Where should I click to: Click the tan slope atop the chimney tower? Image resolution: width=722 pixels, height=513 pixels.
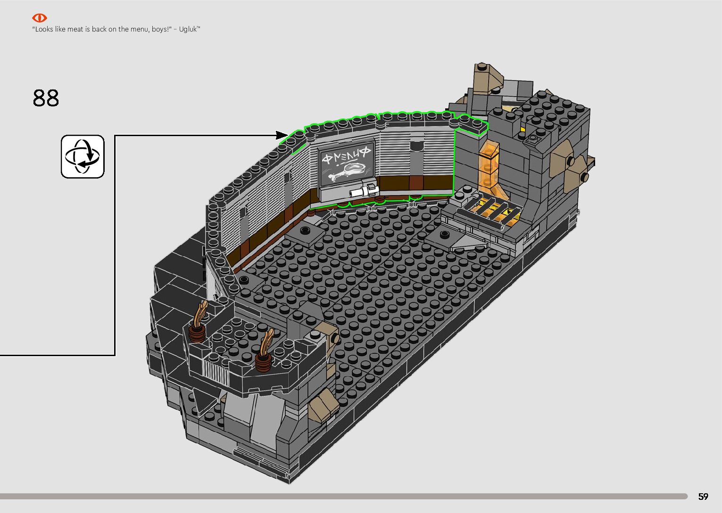[x=488, y=75]
